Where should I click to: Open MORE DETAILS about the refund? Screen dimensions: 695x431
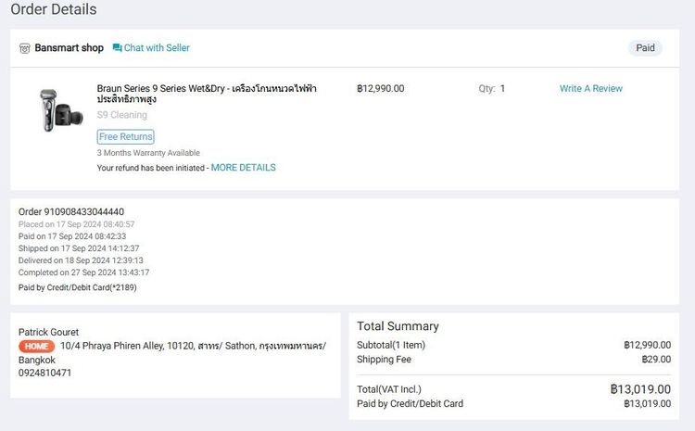(x=244, y=168)
